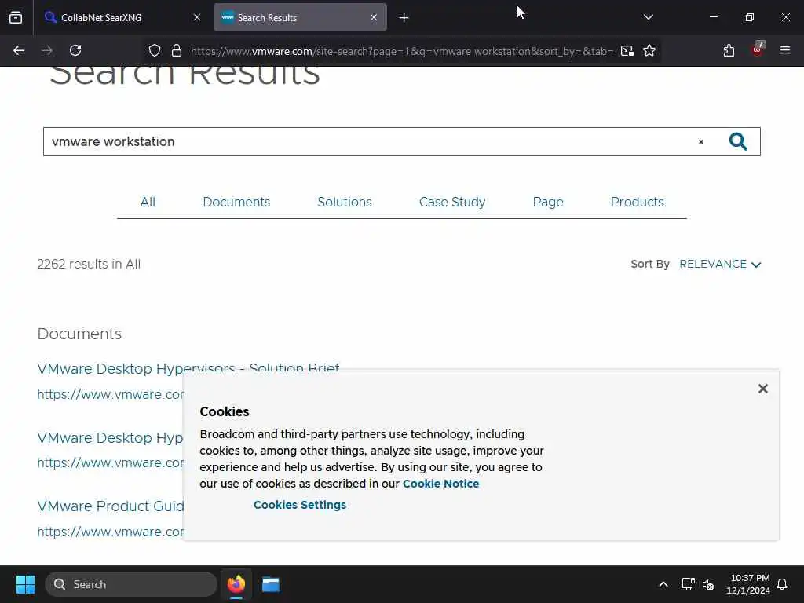Switch to Documents results tab
The image size is (804, 603).
[236, 202]
